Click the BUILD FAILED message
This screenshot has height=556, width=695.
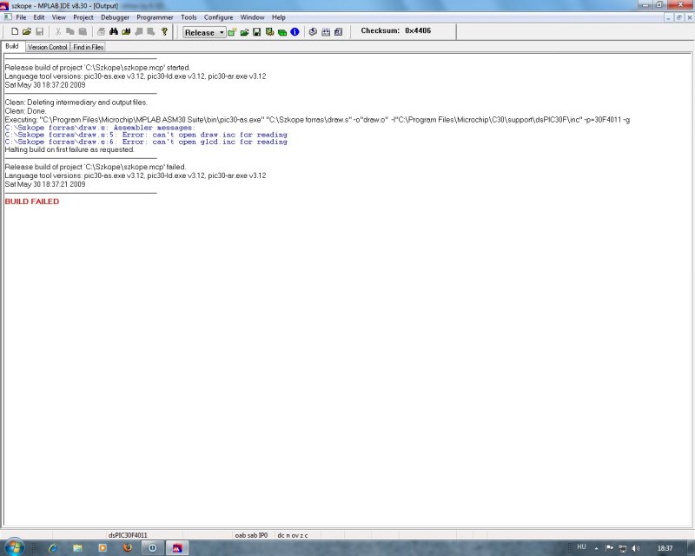click(32, 202)
